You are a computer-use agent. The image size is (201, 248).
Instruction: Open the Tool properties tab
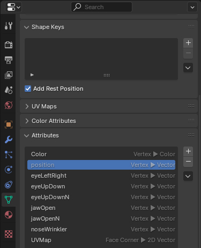[9, 26]
